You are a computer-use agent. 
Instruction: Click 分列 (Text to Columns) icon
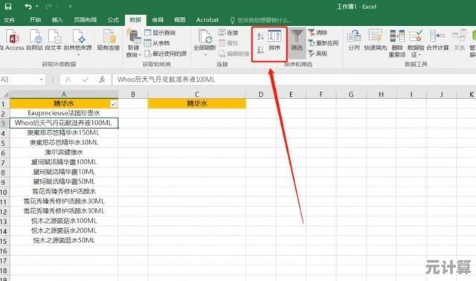tap(354, 39)
